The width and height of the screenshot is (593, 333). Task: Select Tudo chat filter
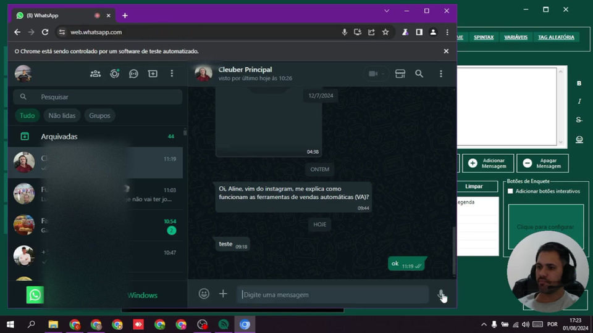[27, 115]
